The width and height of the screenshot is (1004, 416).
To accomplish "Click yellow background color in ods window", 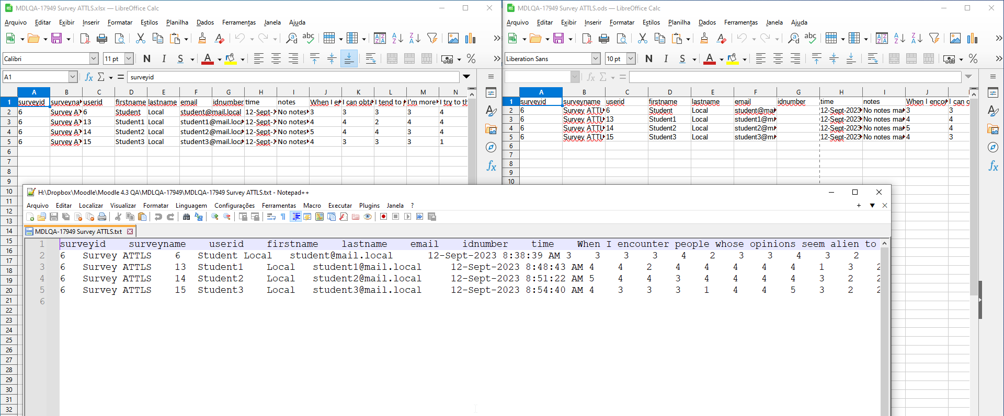I will click(x=732, y=58).
